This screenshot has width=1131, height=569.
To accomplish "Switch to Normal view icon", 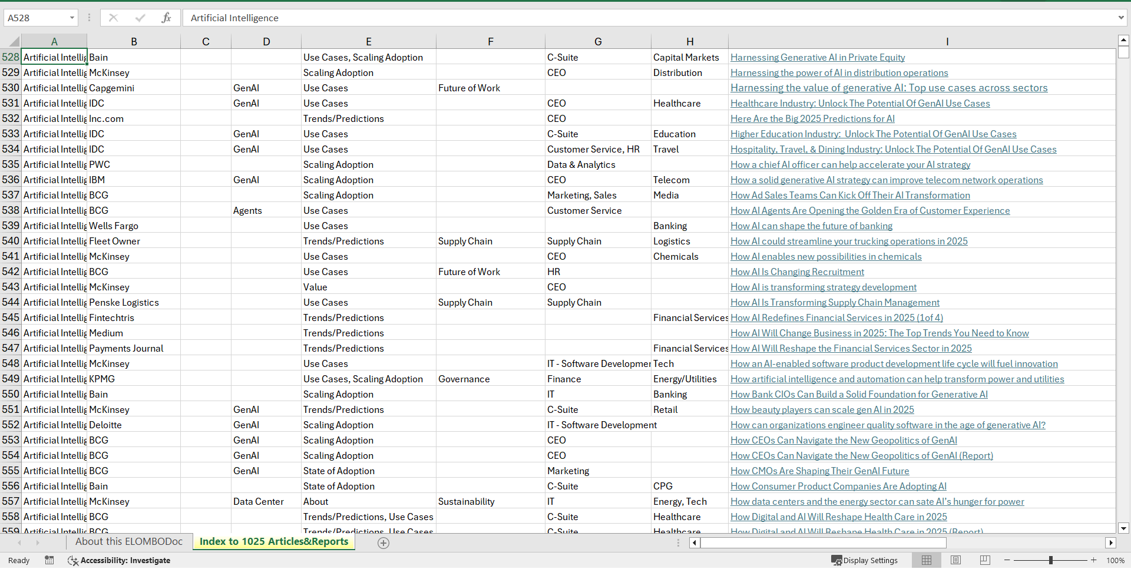I will [927, 560].
